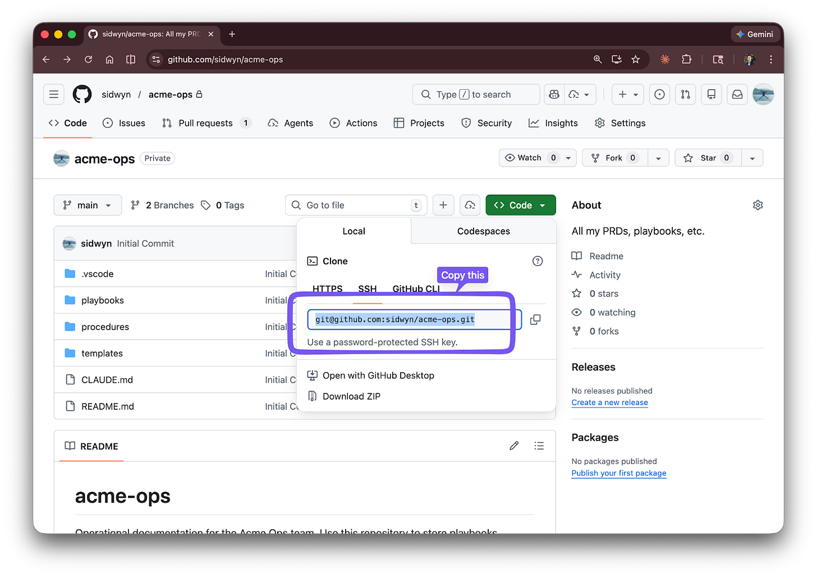Select the GitHub CLI clone option
Screen dimensions: 817x577
[x=416, y=288]
